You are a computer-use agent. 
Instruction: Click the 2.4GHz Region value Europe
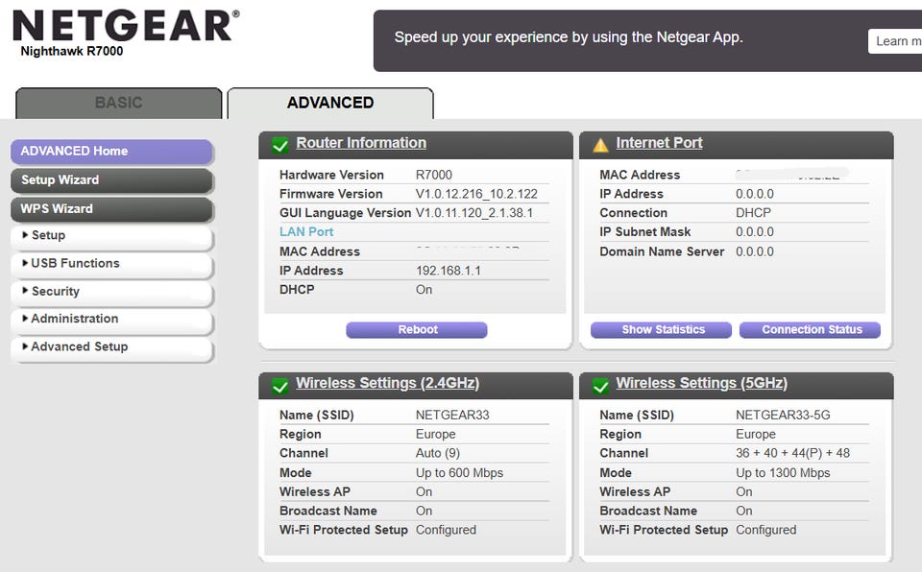click(x=436, y=435)
